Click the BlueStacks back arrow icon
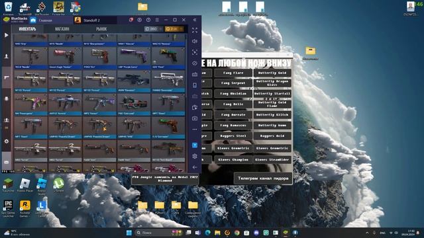Image resolution: width=424 pixels, height=238 pixels. click(195, 167)
